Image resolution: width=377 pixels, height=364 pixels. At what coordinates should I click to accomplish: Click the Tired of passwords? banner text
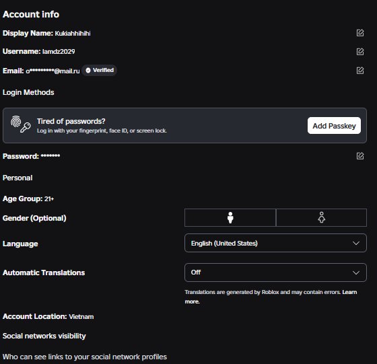pos(71,121)
